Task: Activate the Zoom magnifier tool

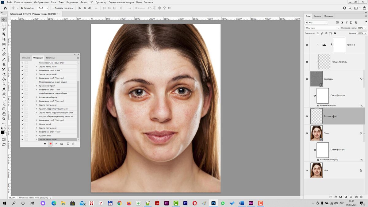Action: (4, 119)
